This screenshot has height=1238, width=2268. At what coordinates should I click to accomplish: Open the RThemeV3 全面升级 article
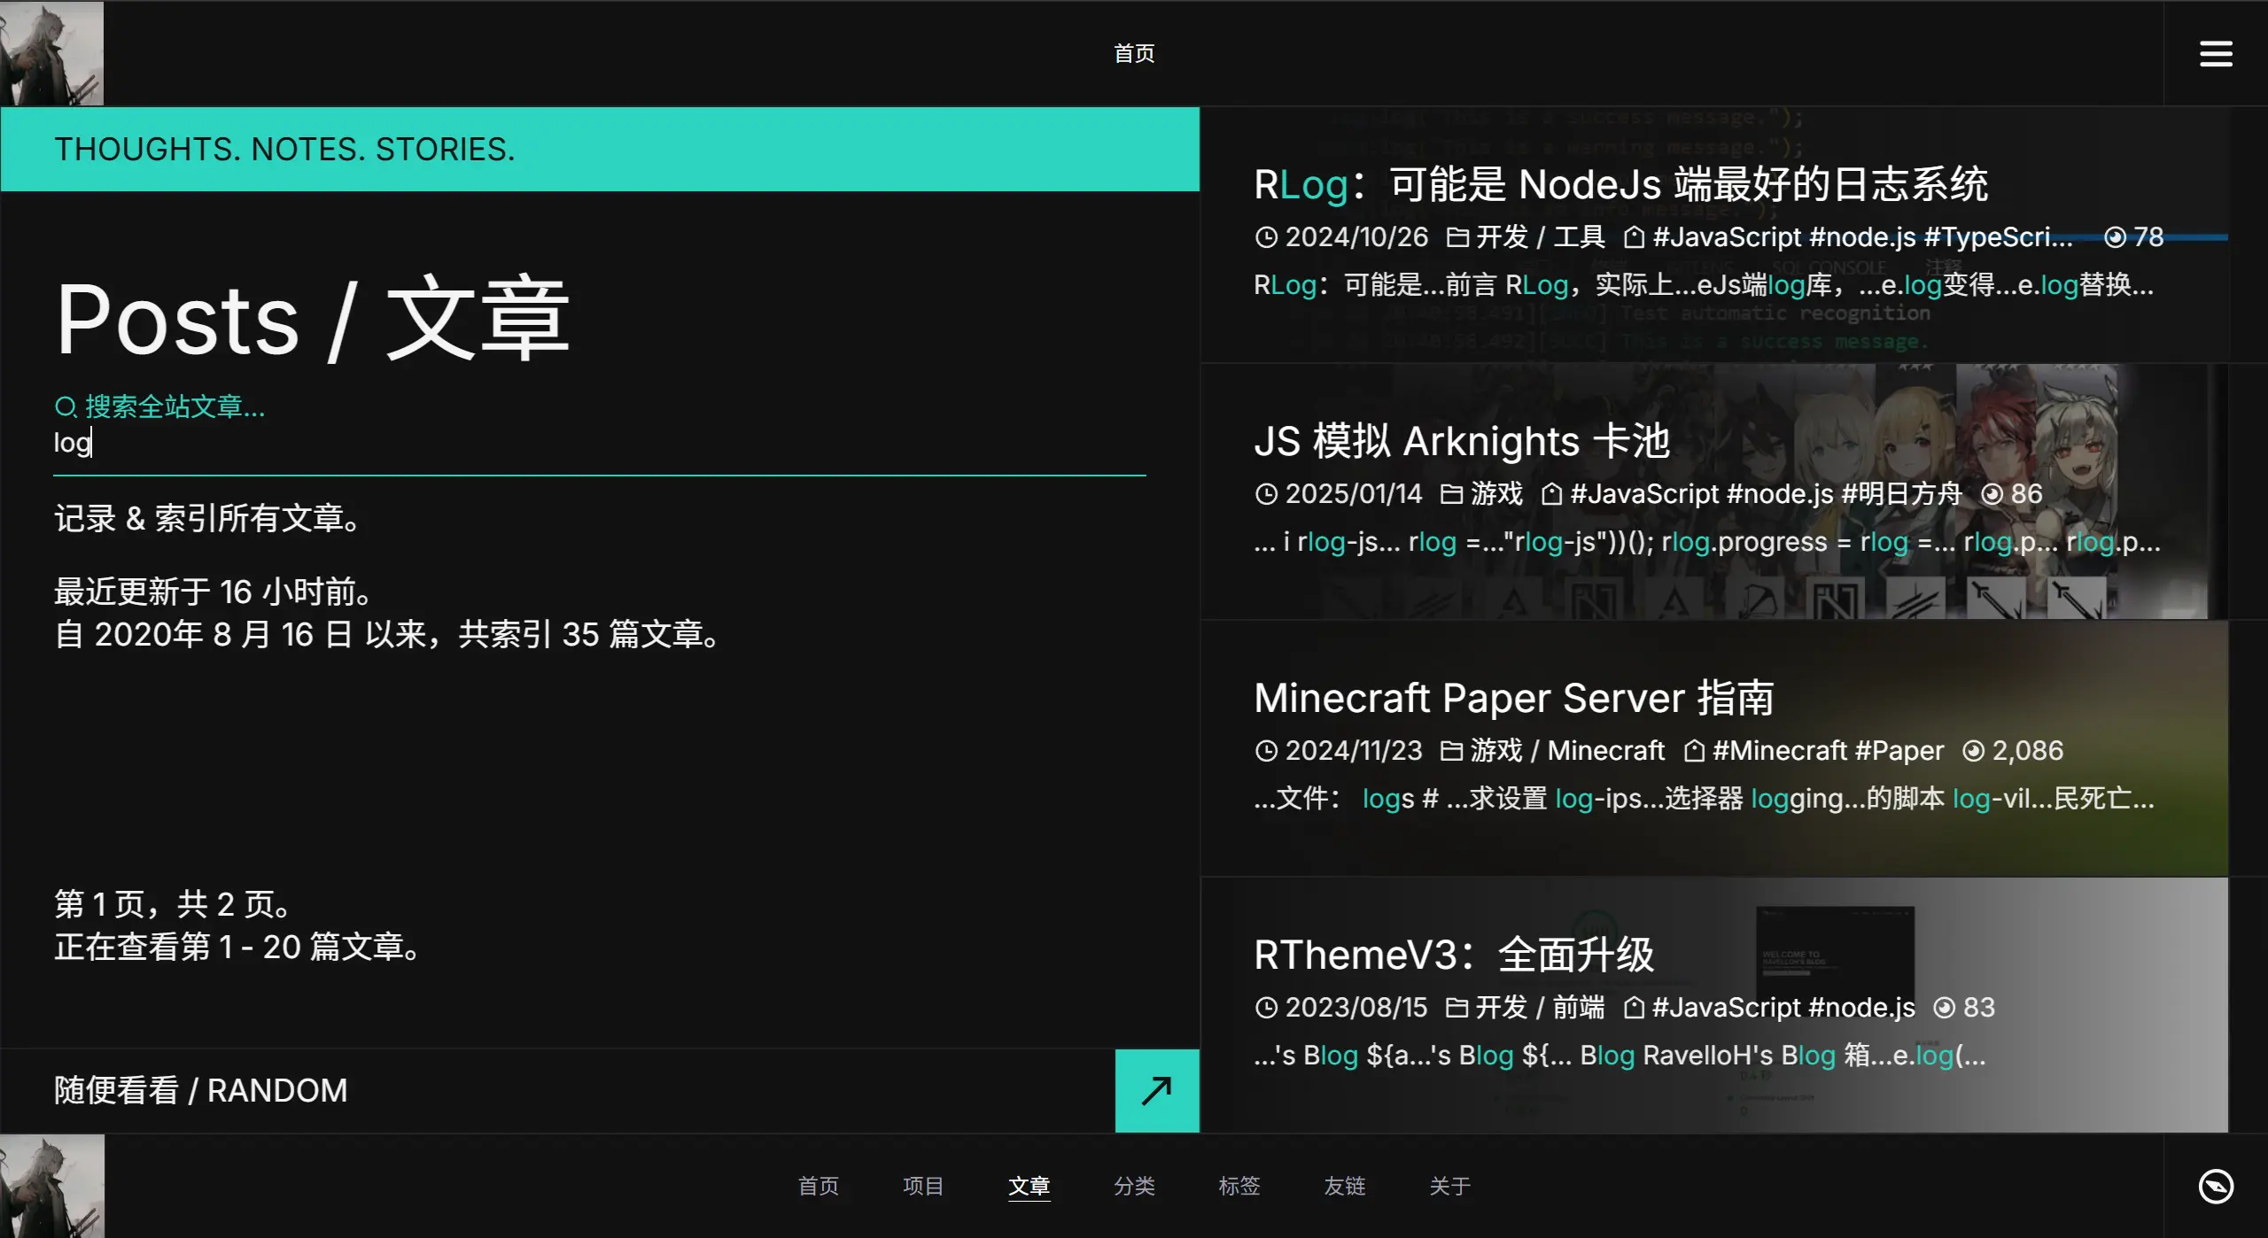[x=1454, y=955]
